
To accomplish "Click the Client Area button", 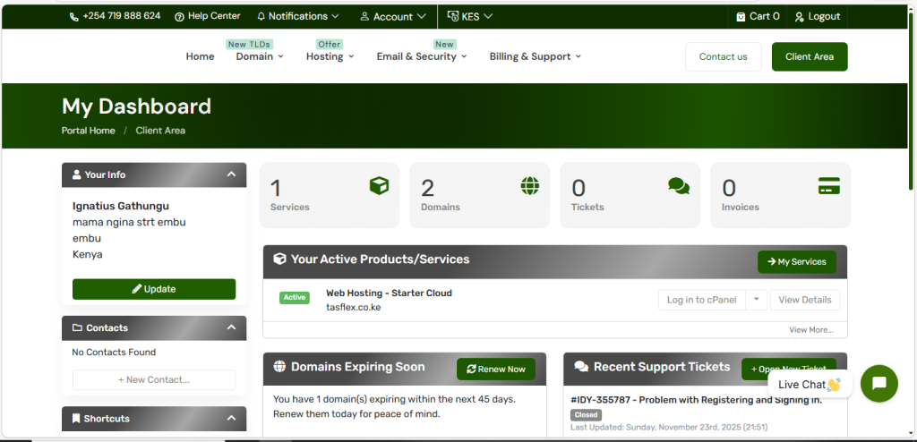I will (x=810, y=56).
